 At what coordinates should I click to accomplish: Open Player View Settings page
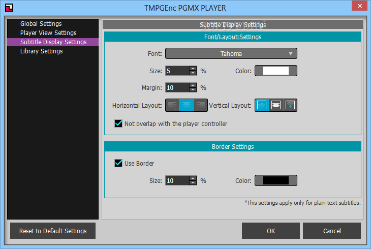53,33
